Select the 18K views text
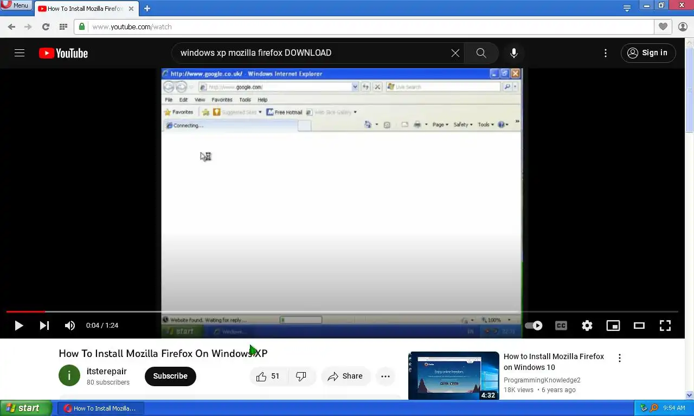This screenshot has height=416, width=694. click(519, 390)
